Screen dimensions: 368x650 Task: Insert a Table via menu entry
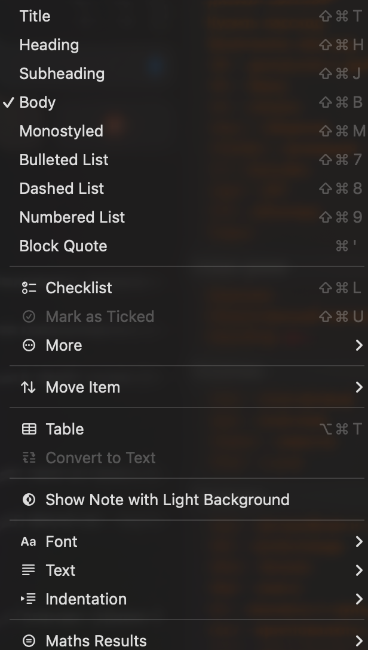65,429
